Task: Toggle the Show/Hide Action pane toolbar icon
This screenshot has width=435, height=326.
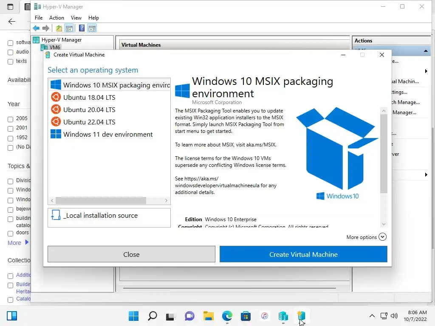Action: [92, 28]
